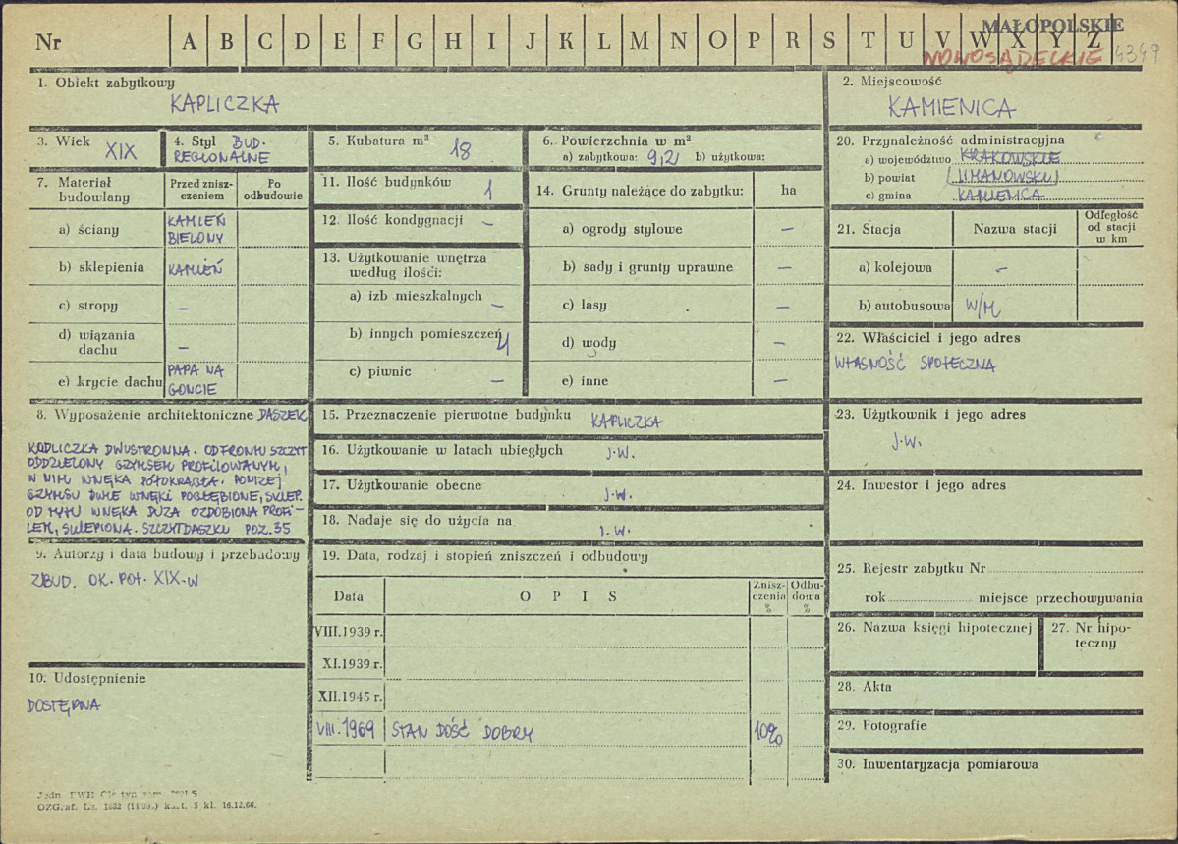Select the 'KAPLICZKA DWUSTRONNA' description text
The image size is (1178, 844).
[168, 488]
